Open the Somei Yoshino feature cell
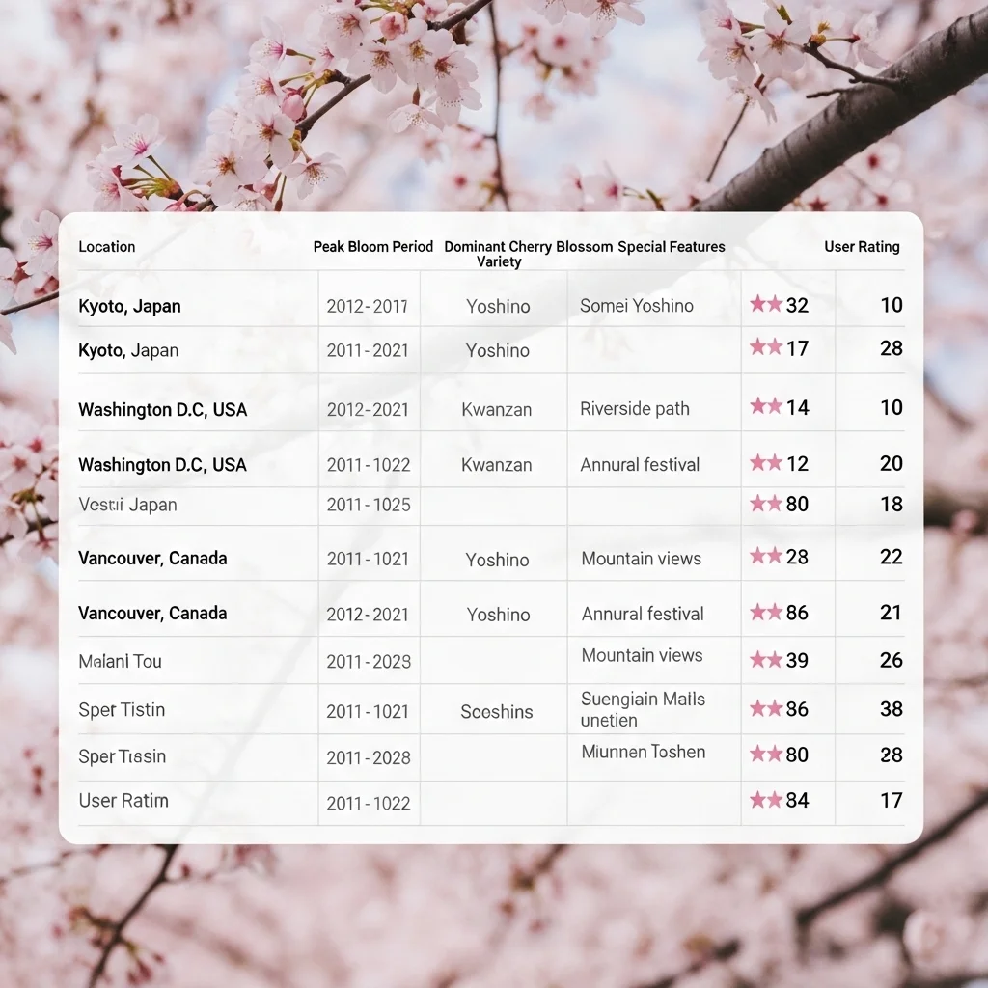The height and width of the screenshot is (988, 988). (637, 306)
